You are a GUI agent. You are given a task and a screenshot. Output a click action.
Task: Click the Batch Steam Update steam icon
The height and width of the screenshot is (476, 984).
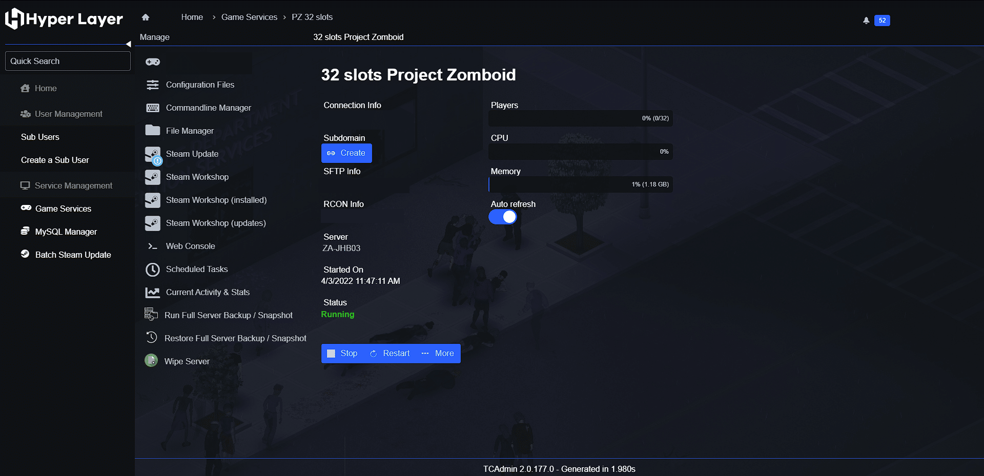(25, 254)
